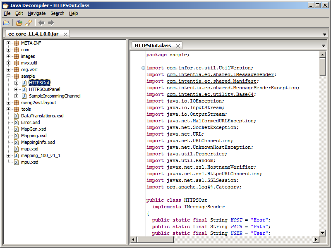
Task: Open the Search menu
Action: coord(57,13)
